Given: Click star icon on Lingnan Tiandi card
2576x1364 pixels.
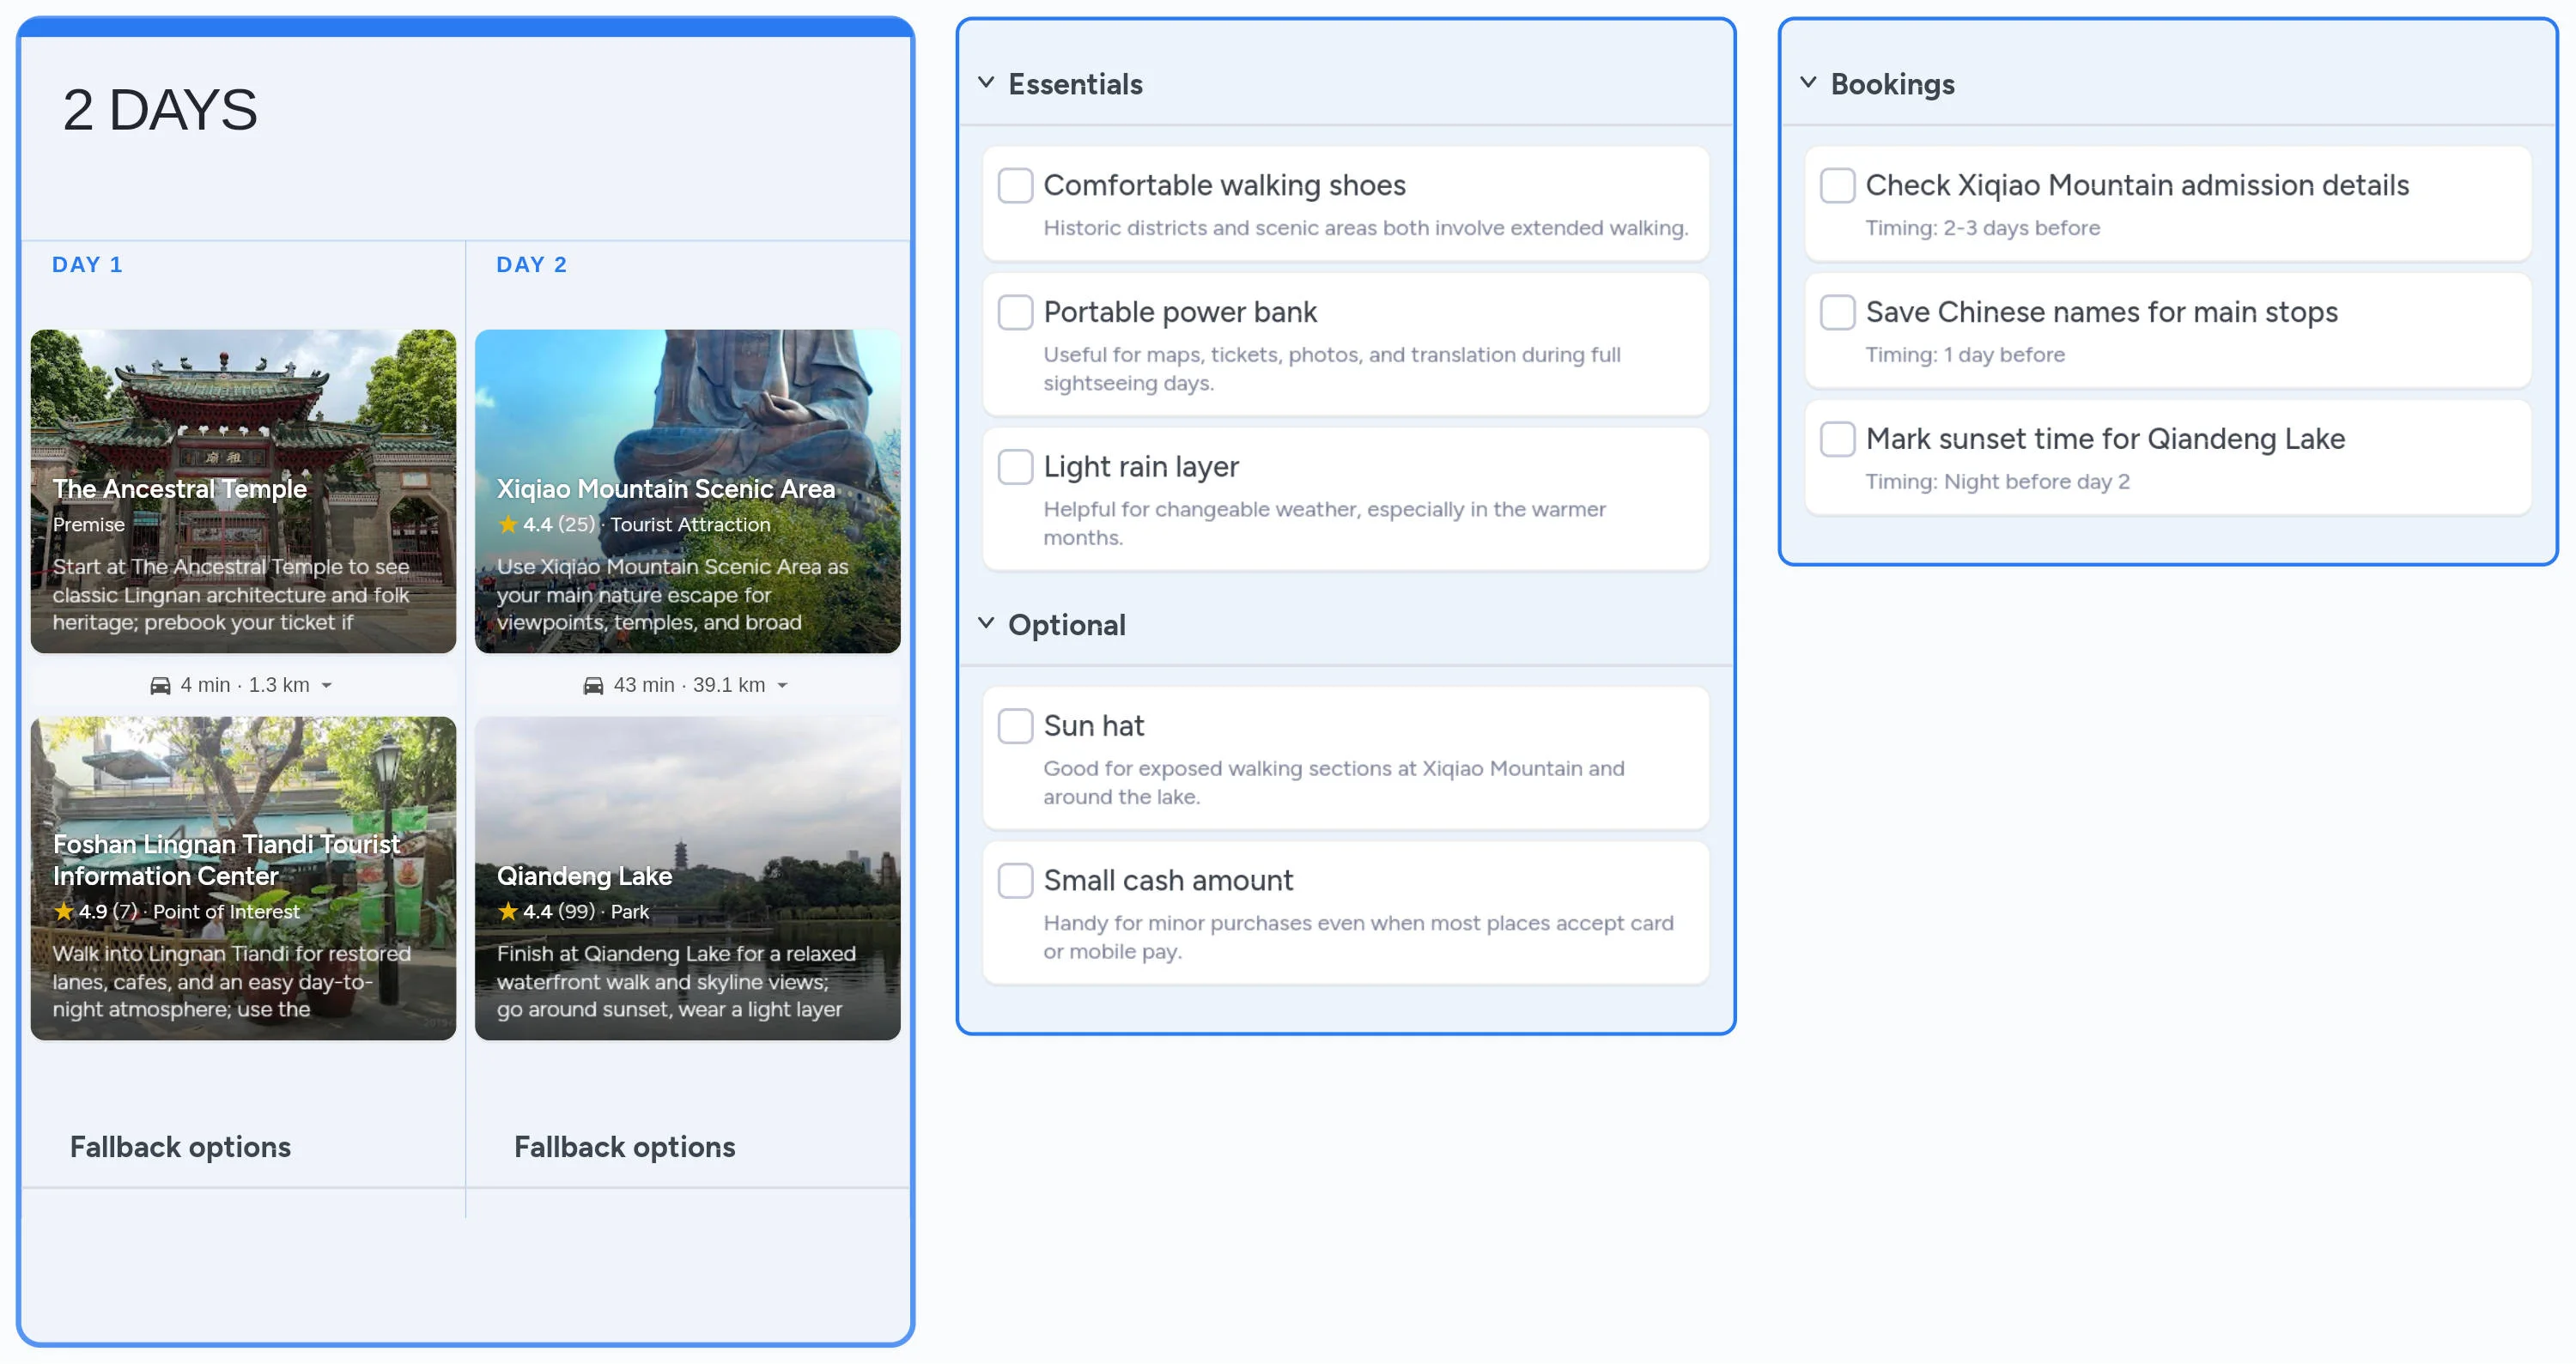Looking at the screenshot, I should pos(64,911).
